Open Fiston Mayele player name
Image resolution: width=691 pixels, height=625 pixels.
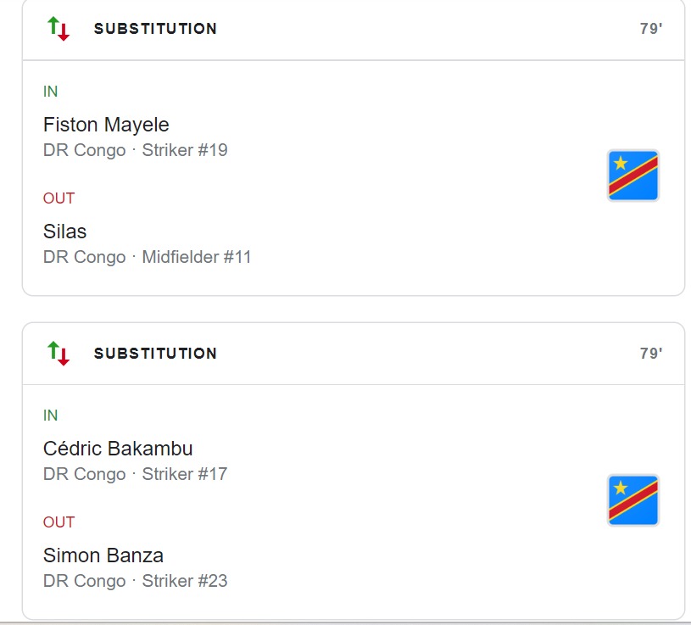tap(106, 125)
